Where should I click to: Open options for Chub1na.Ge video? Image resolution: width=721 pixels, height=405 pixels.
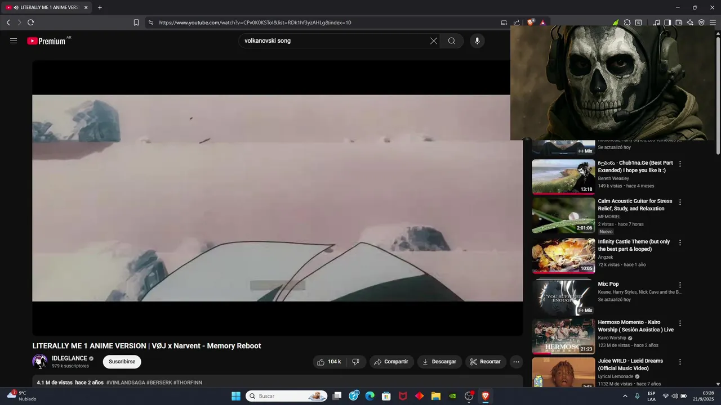tap(680, 164)
